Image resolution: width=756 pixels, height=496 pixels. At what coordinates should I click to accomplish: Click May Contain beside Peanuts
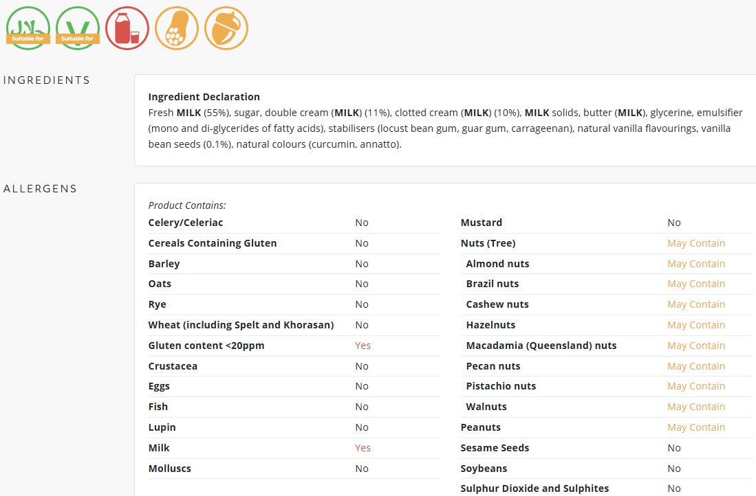695,427
